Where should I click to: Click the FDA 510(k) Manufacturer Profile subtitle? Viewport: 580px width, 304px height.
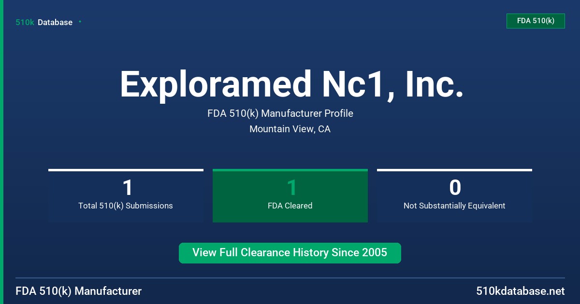(x=280, y=113)
